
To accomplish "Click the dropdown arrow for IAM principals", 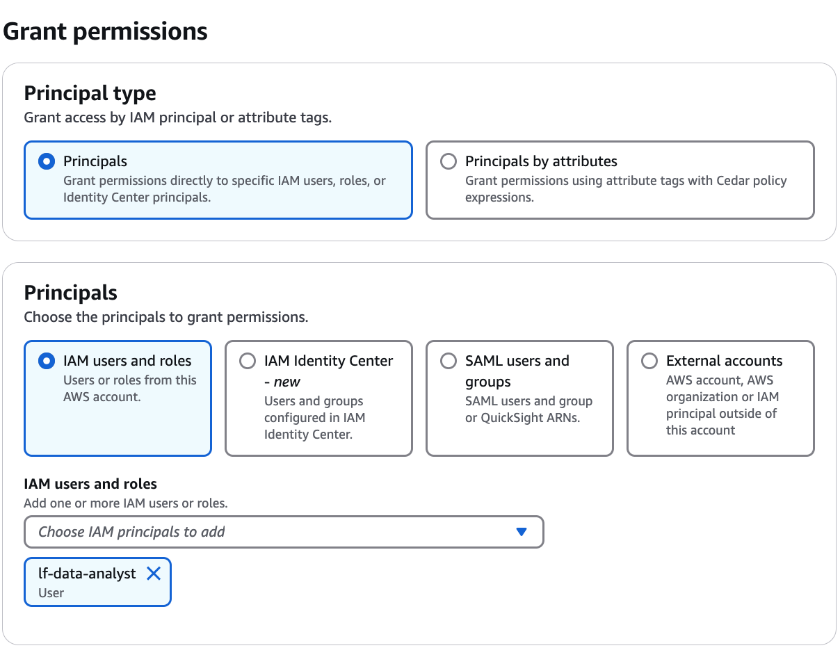I will coord(522,532).
